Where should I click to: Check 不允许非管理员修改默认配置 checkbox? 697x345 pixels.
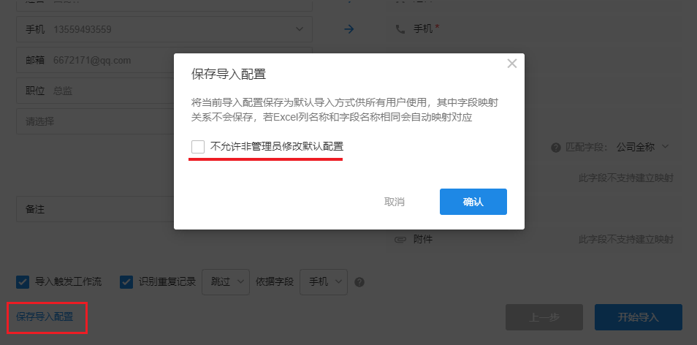198,147
